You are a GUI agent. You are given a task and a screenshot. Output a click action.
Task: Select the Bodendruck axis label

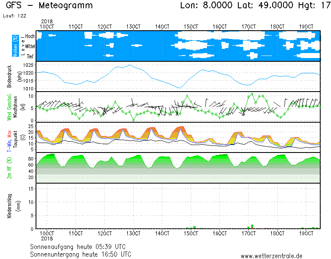(10, 76)
